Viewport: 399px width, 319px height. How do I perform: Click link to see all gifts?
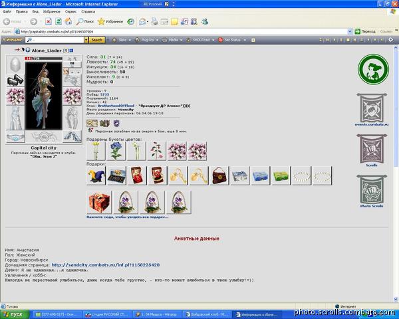coord(127,217)
